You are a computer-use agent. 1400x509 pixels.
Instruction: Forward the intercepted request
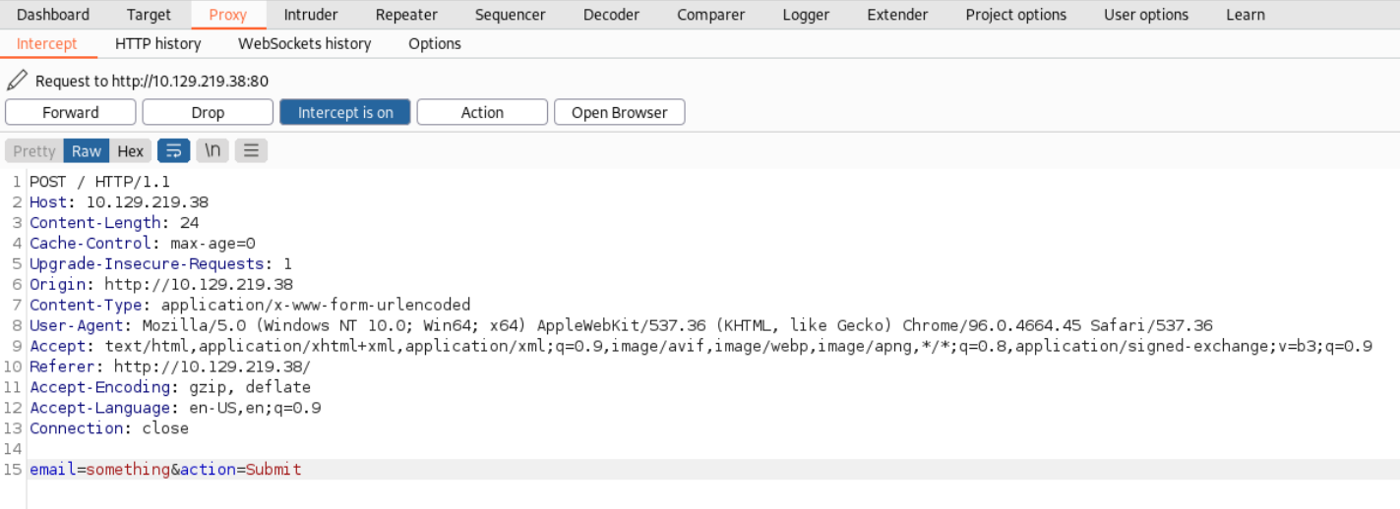[x=71, y=112]
